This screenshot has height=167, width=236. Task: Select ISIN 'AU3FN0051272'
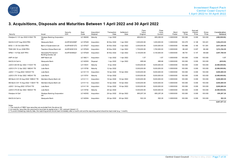pos(71,46)
